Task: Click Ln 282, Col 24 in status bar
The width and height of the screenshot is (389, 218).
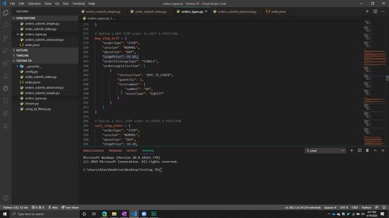Action: coord(303,207)
